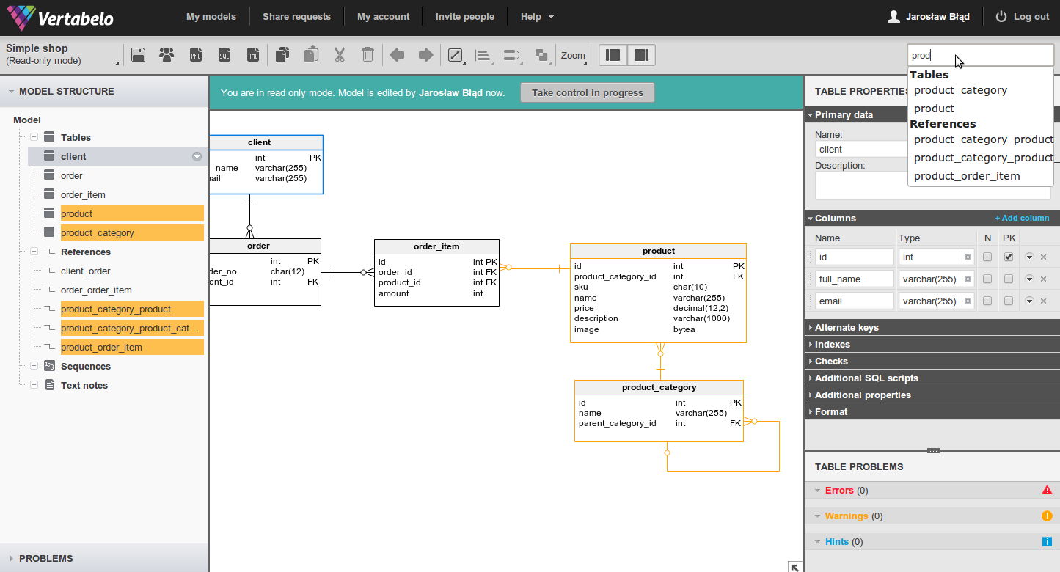Check the PK box for the email column
The width and height of the screenshot is (1060, 572).
(1008, 301)
